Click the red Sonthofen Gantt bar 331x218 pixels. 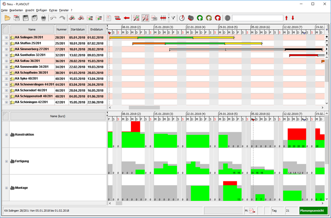pyautogui.click(x=303, y=56)
